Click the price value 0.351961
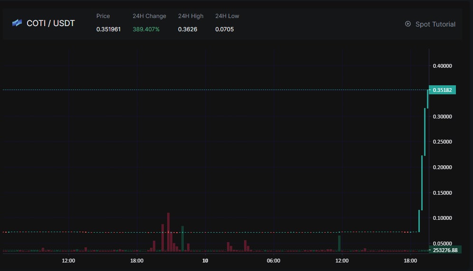This screenshot has height=271, width=473. tap(108, 29)
